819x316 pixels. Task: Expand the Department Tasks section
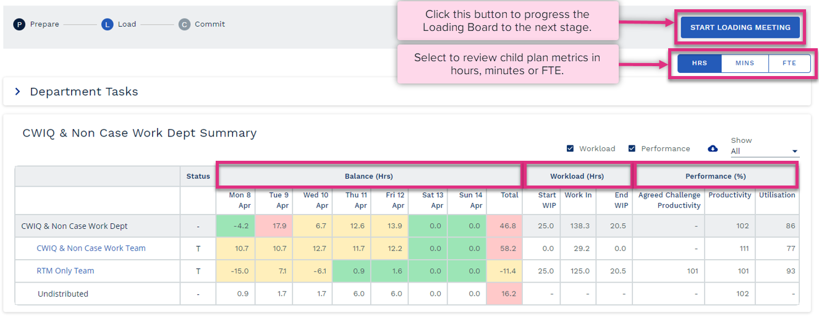17,92
